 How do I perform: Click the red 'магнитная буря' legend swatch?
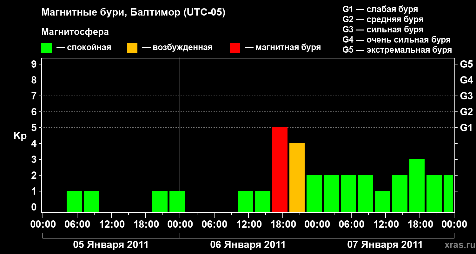tap(235, 48)
